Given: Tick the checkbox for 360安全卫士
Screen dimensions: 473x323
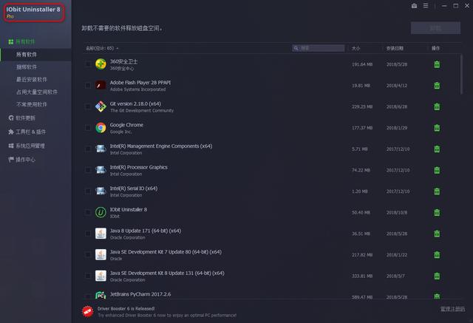Looking at the screenshot, I should point(88,64).
